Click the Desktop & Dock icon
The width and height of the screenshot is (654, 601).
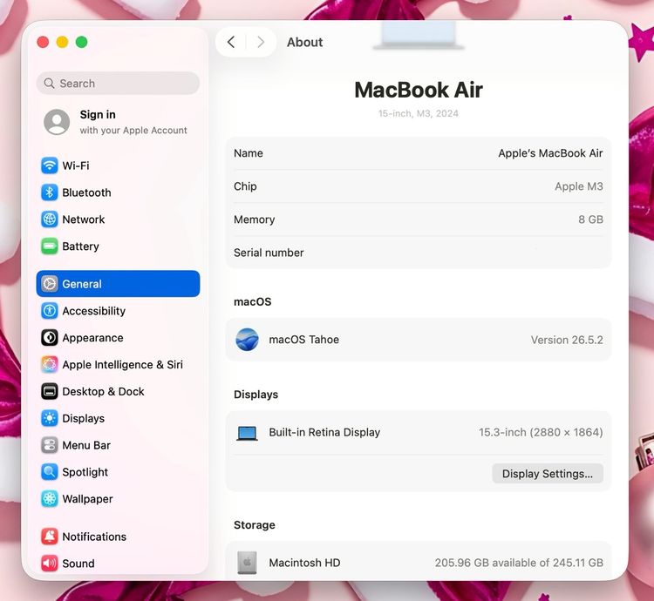coord(49,391)
